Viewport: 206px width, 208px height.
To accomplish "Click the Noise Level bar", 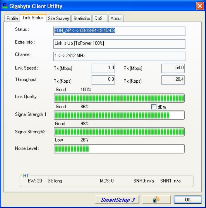I will 119,149.
